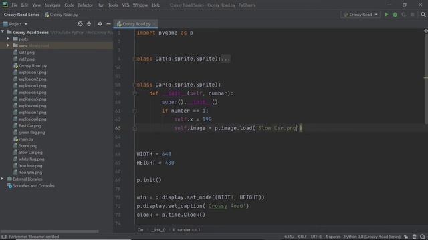Select cat1.png in project tree
Viewport: 428px width, 240px height.
[27, 52]
